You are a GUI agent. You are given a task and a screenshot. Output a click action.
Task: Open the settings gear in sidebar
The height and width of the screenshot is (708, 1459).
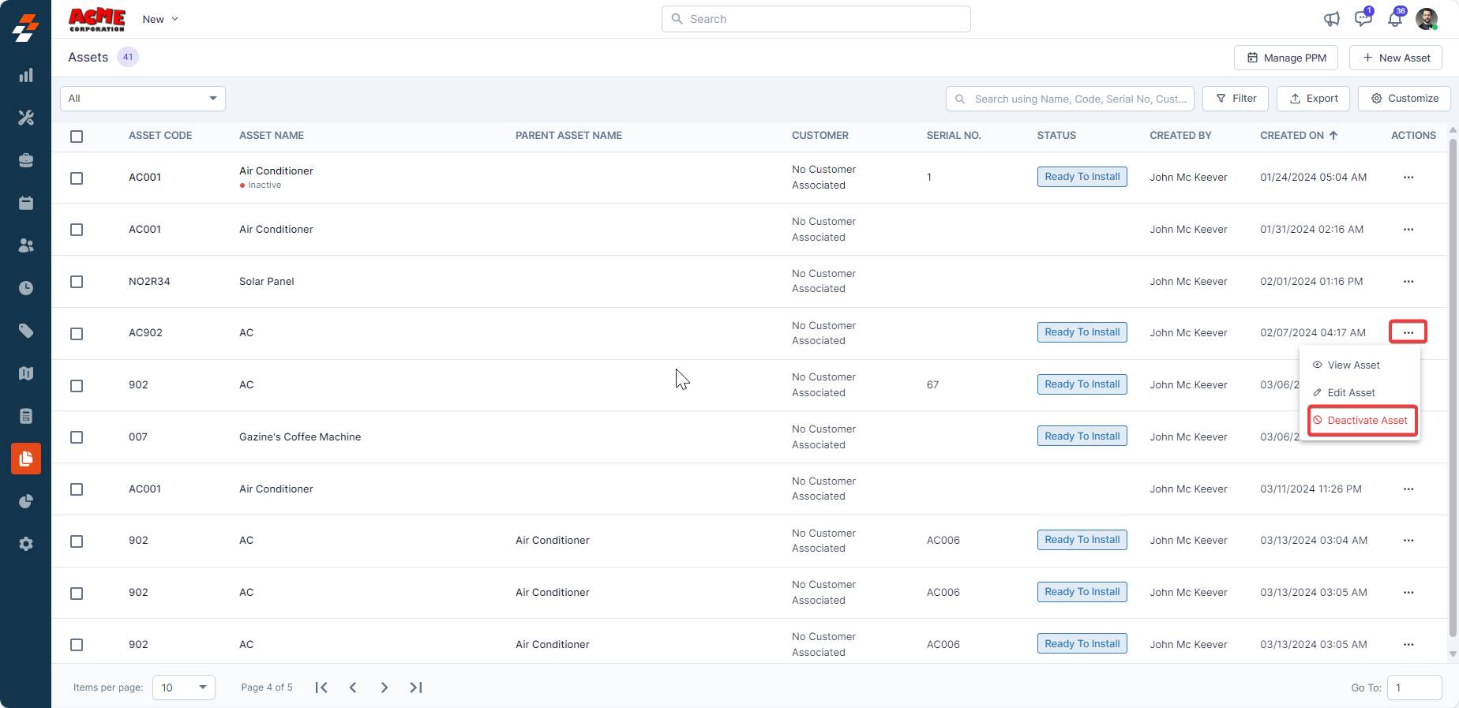pos(26,544)
